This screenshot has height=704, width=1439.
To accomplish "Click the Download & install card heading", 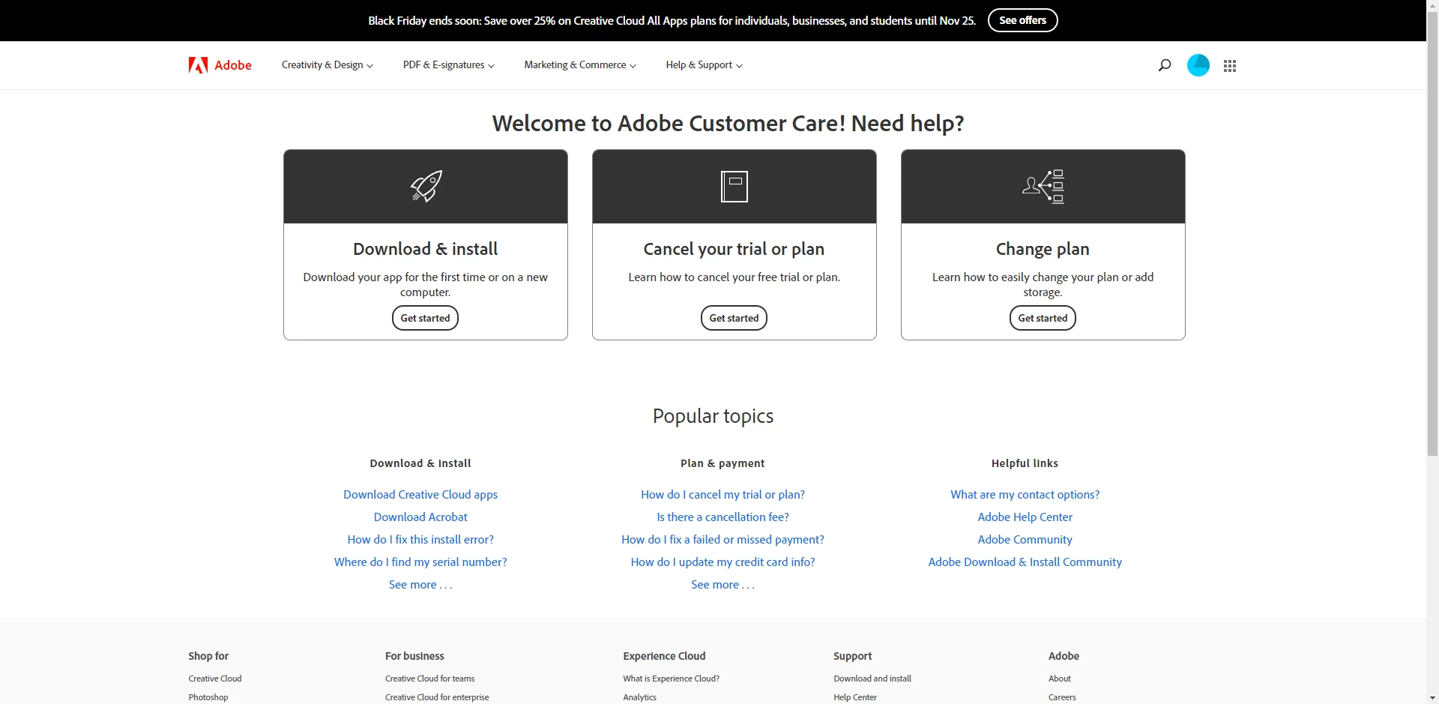I will pyautogui.click(x=425, y=249).
